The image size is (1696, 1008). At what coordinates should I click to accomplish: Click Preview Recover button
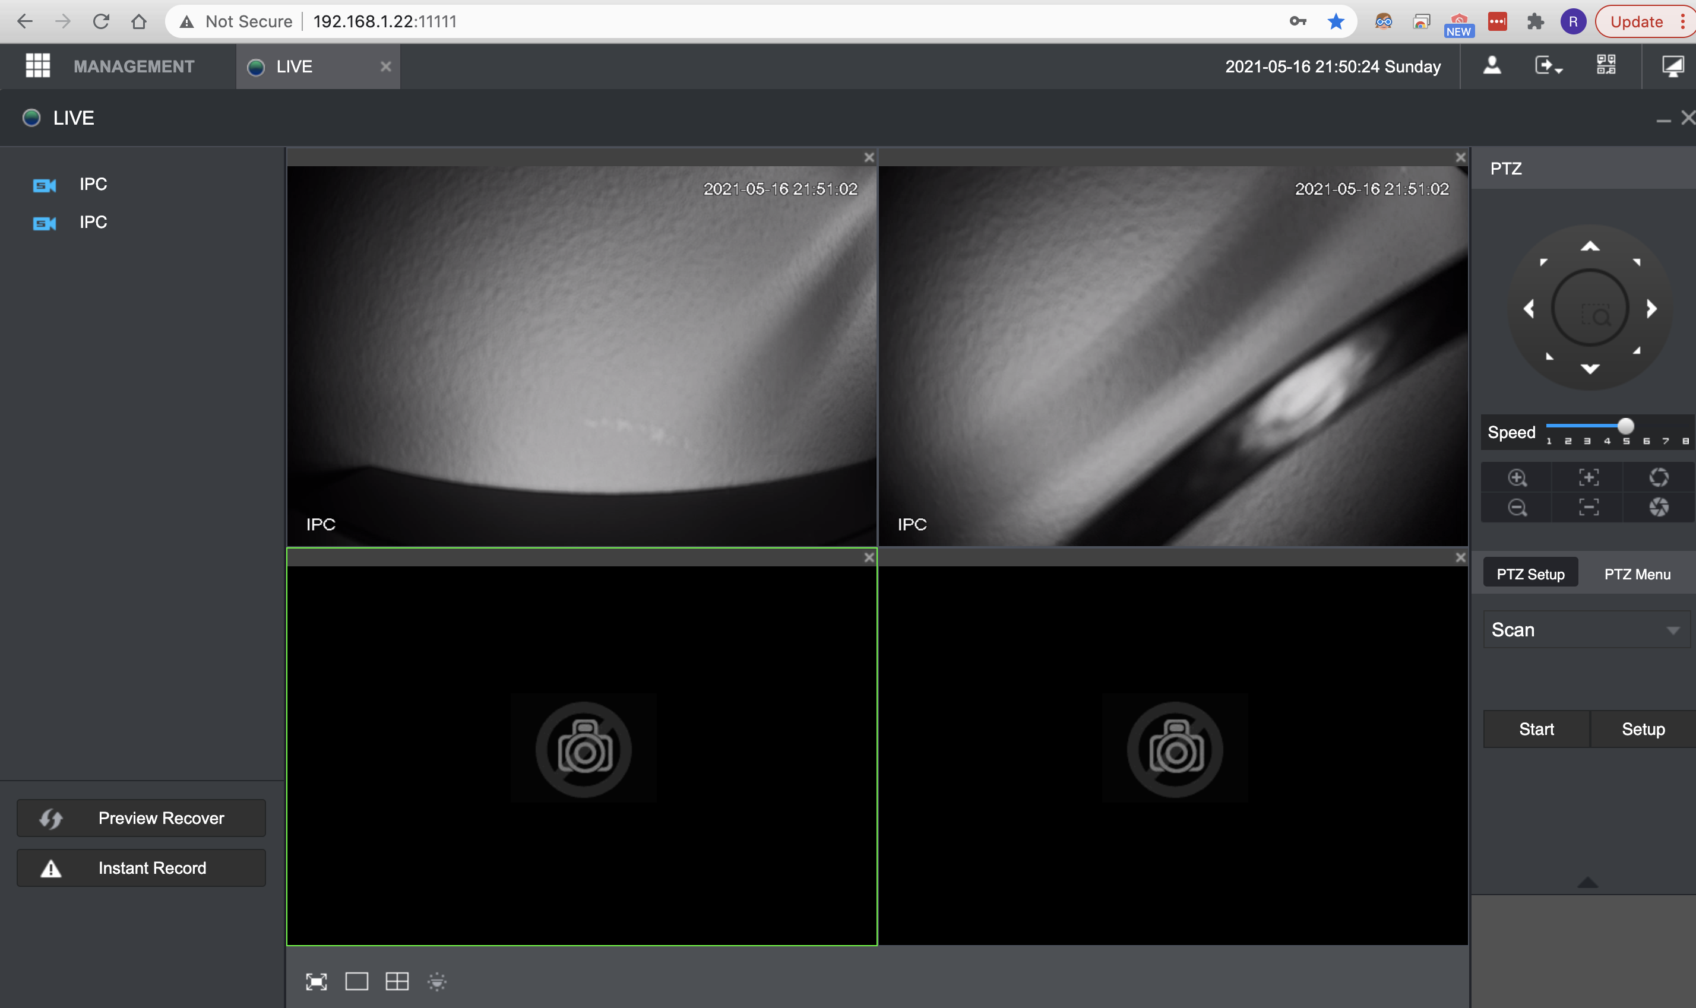click(x=141, y=818)
